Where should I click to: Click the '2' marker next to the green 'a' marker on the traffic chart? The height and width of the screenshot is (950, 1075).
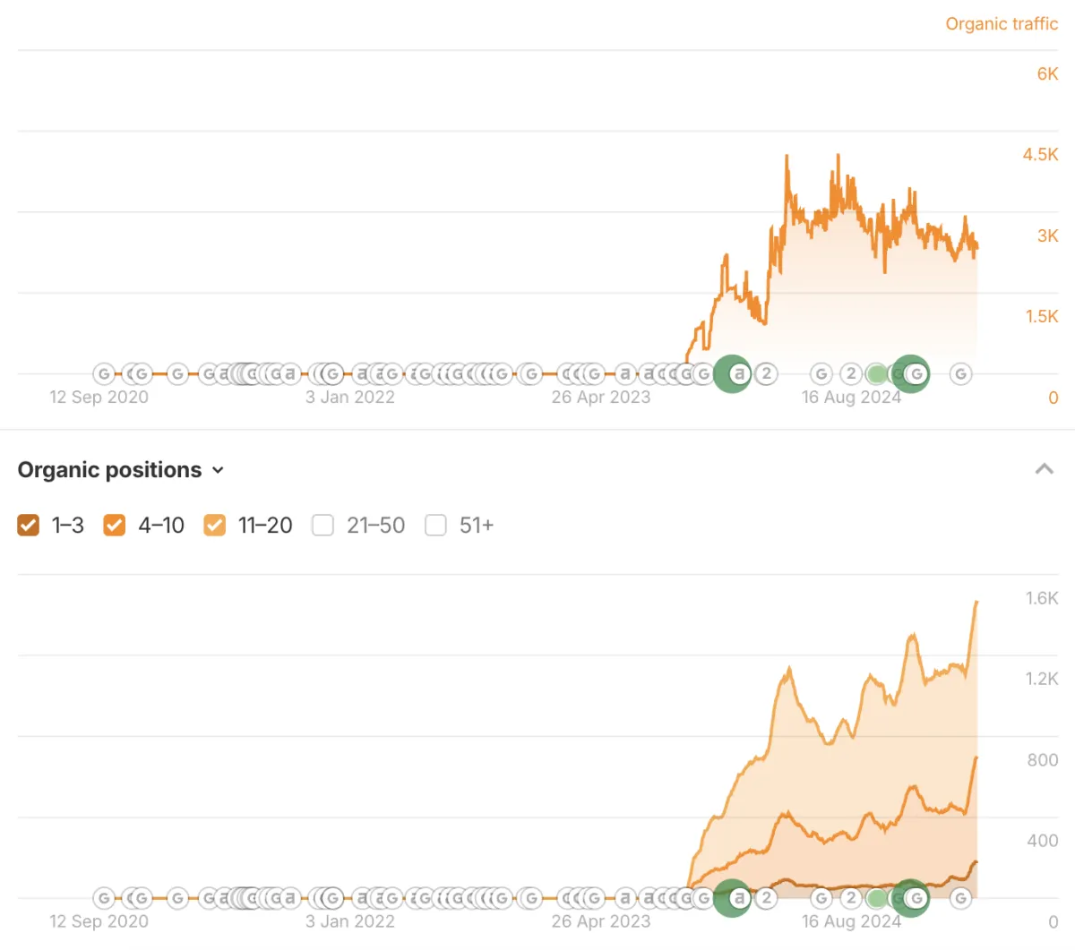tap(766, 373)
